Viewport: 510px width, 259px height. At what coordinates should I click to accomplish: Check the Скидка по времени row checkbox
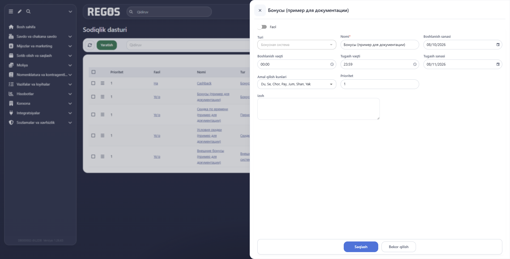pos(93,114)
